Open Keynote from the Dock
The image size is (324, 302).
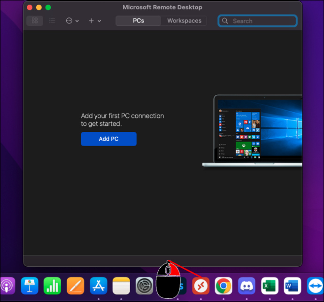tap(30, 286)
